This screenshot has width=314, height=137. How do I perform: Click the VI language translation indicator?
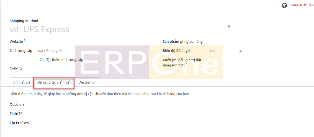coord(230,26)
